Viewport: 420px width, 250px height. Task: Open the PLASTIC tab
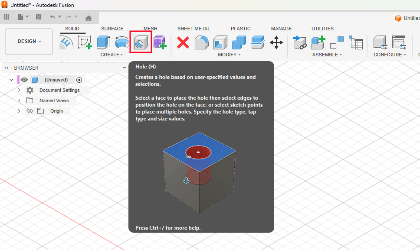241,29
